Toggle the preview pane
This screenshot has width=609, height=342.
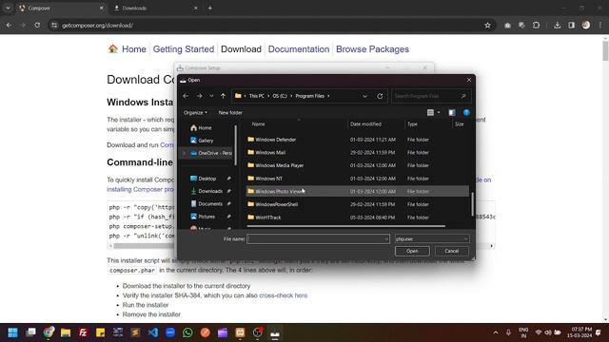coord(452,112)
